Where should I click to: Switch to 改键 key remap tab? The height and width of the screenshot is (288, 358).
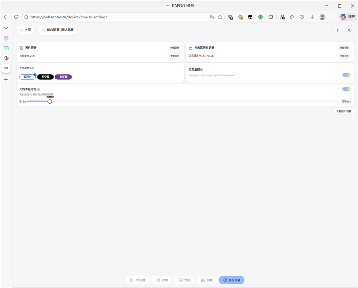click(x=162, y=280)
